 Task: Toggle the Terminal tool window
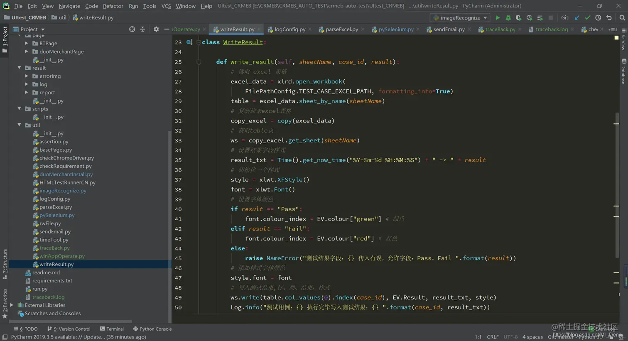112,329
